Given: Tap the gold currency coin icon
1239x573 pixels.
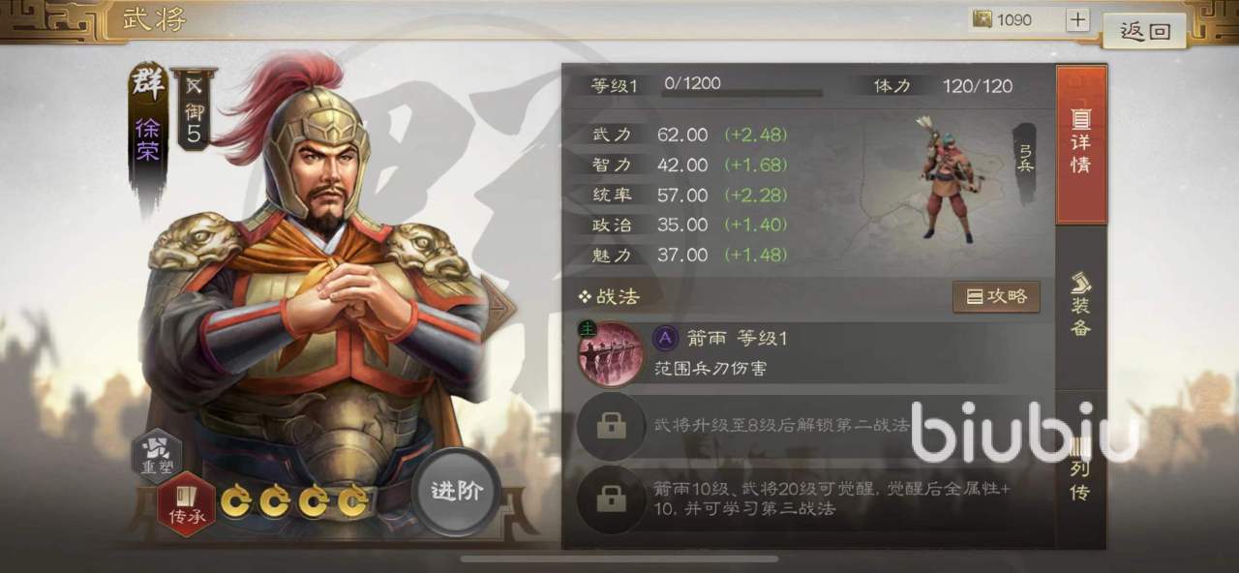Looking at the screenshot, I should [982, 19].
